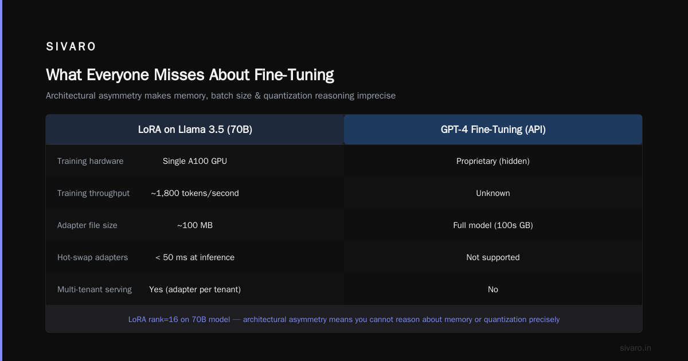Image resolution: width=688 pixels, height=361 pixels.
Task: Click the 'Training throughput' row label
Action: (x=93, y=193)
